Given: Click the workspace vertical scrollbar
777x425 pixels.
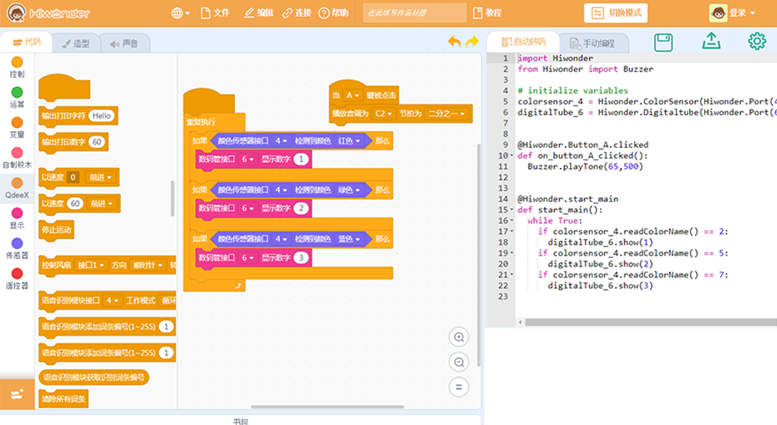Looking at the screenshot, I should 479,255.
